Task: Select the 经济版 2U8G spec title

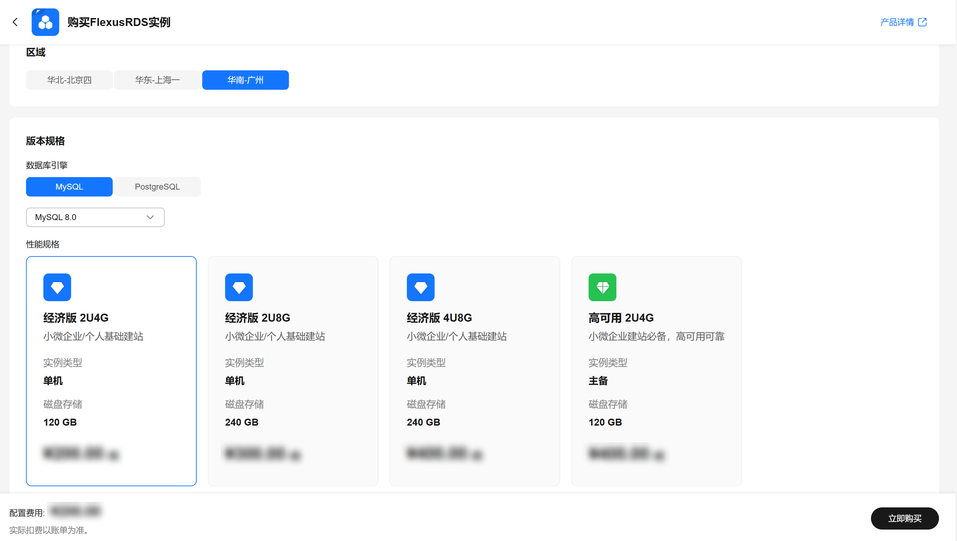Action: pyautogui.click(x=258, y=318)
